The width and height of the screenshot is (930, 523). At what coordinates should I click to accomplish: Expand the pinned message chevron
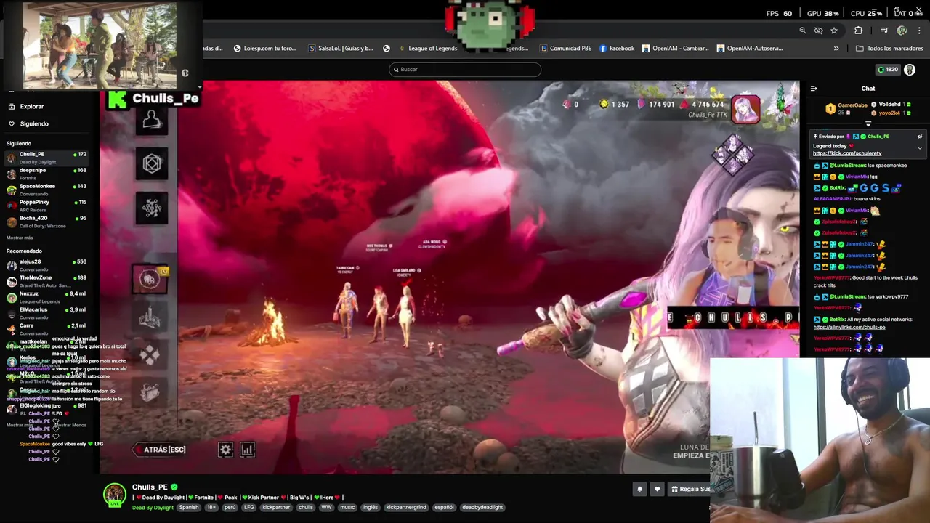(920, 148)
